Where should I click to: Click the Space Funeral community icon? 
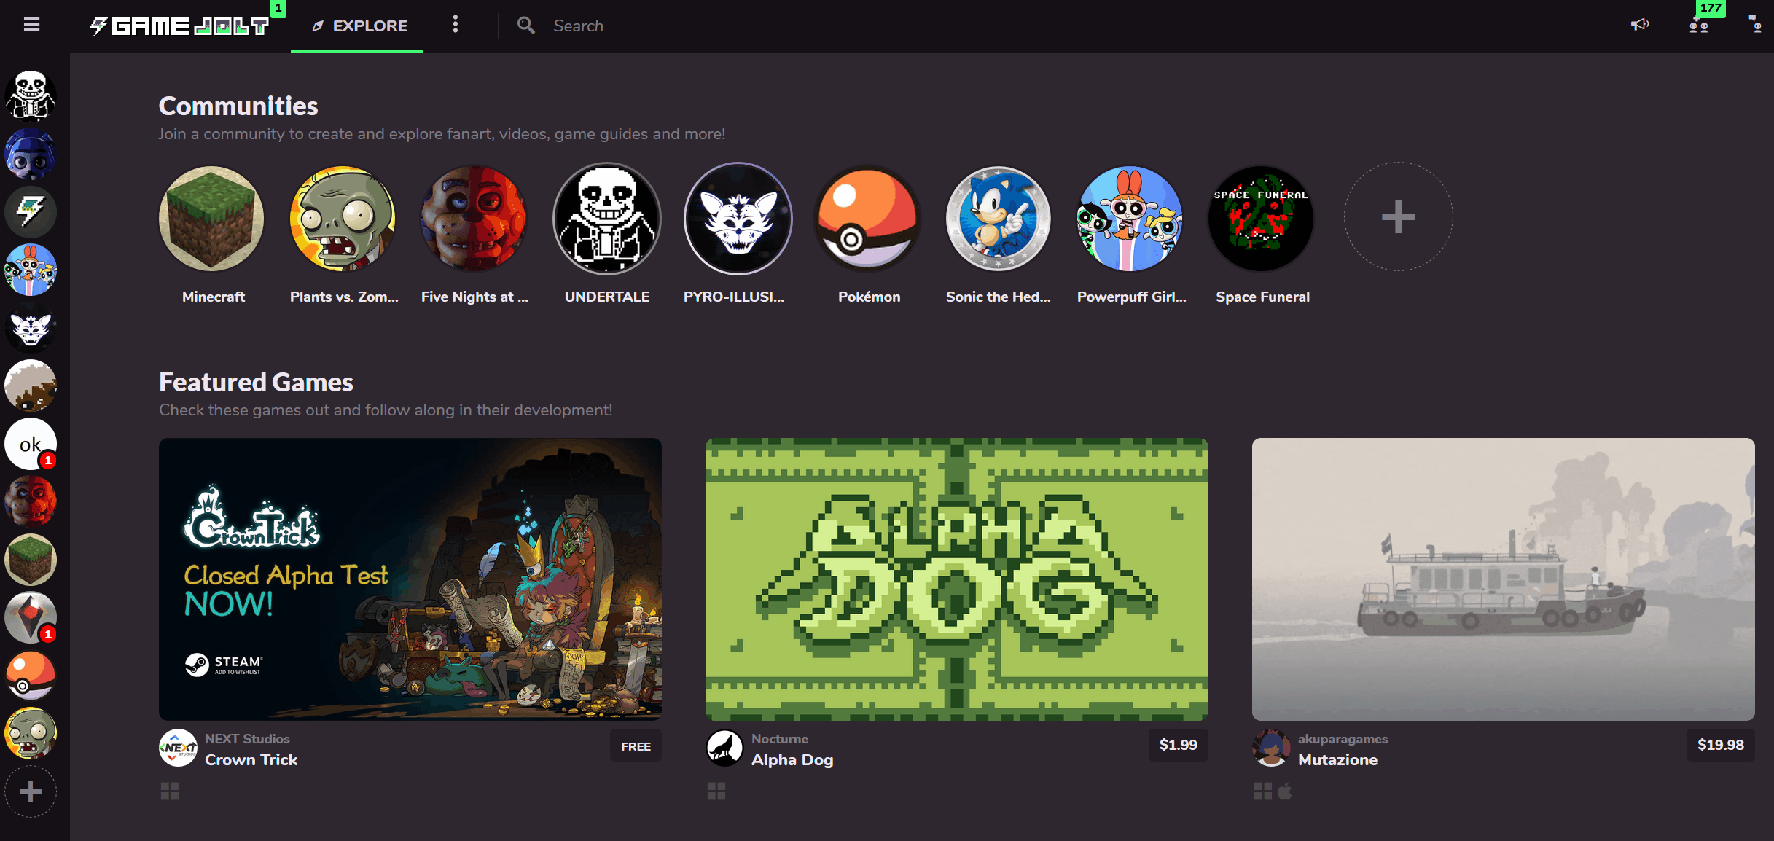1262,217
